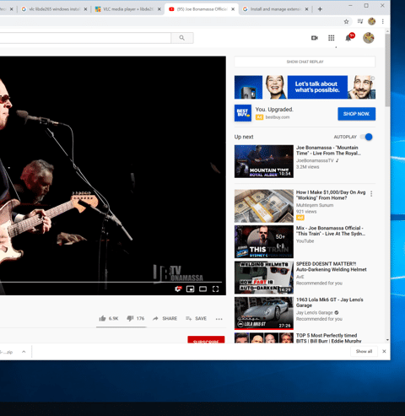Image resolution: width=405 pixels, height=416 pixels.
Task: Open the money stacks ad video thumbnail
Action: pyautogui.click(x=264, y=206)
